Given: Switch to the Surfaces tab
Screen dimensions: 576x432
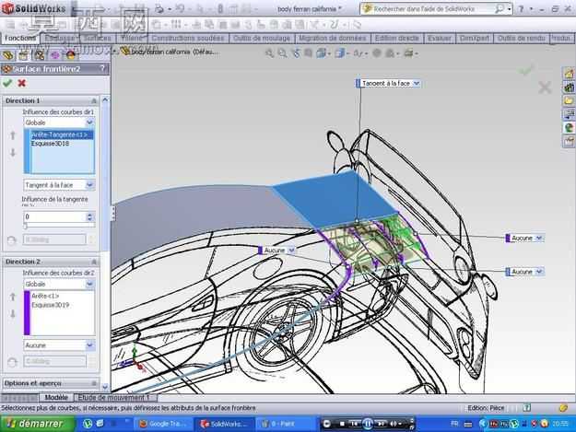Looking at the screenshot, I should pos(97,38).
